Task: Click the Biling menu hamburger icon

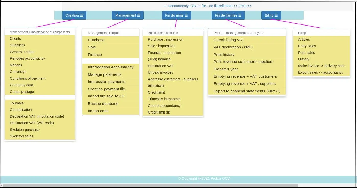Action: (276, 15)
